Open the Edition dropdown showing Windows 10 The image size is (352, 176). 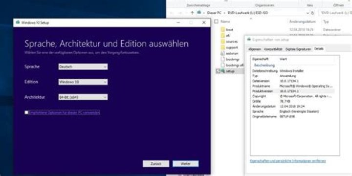[83, 82]
